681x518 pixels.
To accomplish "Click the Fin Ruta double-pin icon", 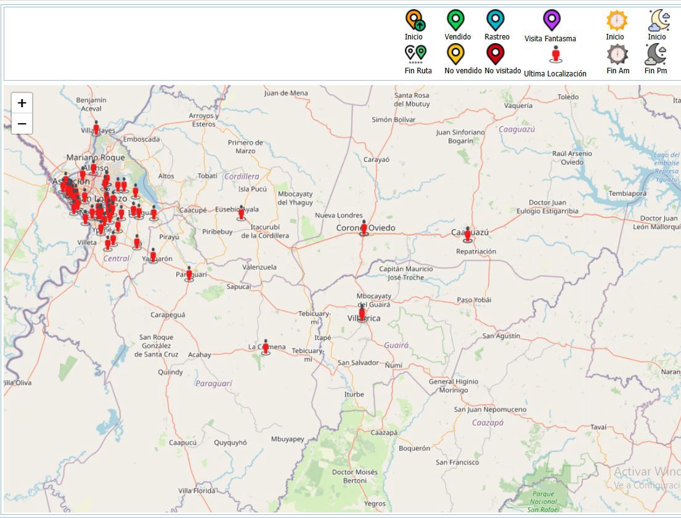I will pos(416,54).
